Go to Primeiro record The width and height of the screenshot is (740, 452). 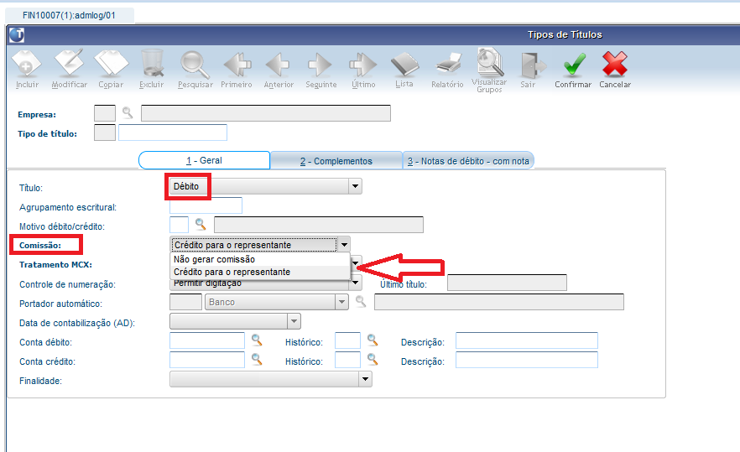coord(237,65)
